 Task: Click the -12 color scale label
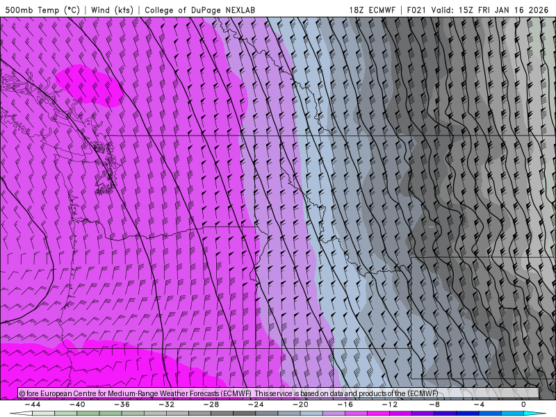(x=390, y=404)
